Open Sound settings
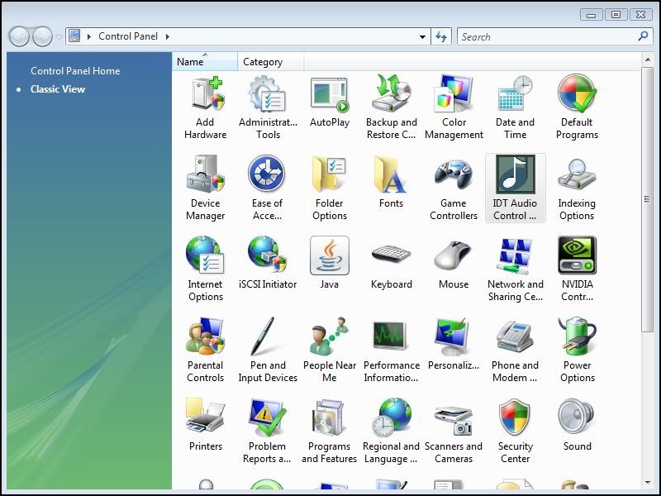Image resolution: width=661 pixels, height=496 pixels. click(577, 425)
